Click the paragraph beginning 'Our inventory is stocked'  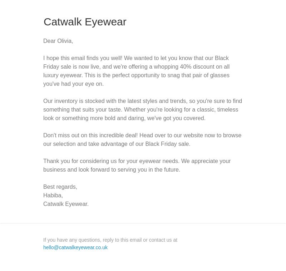[143, 110]
